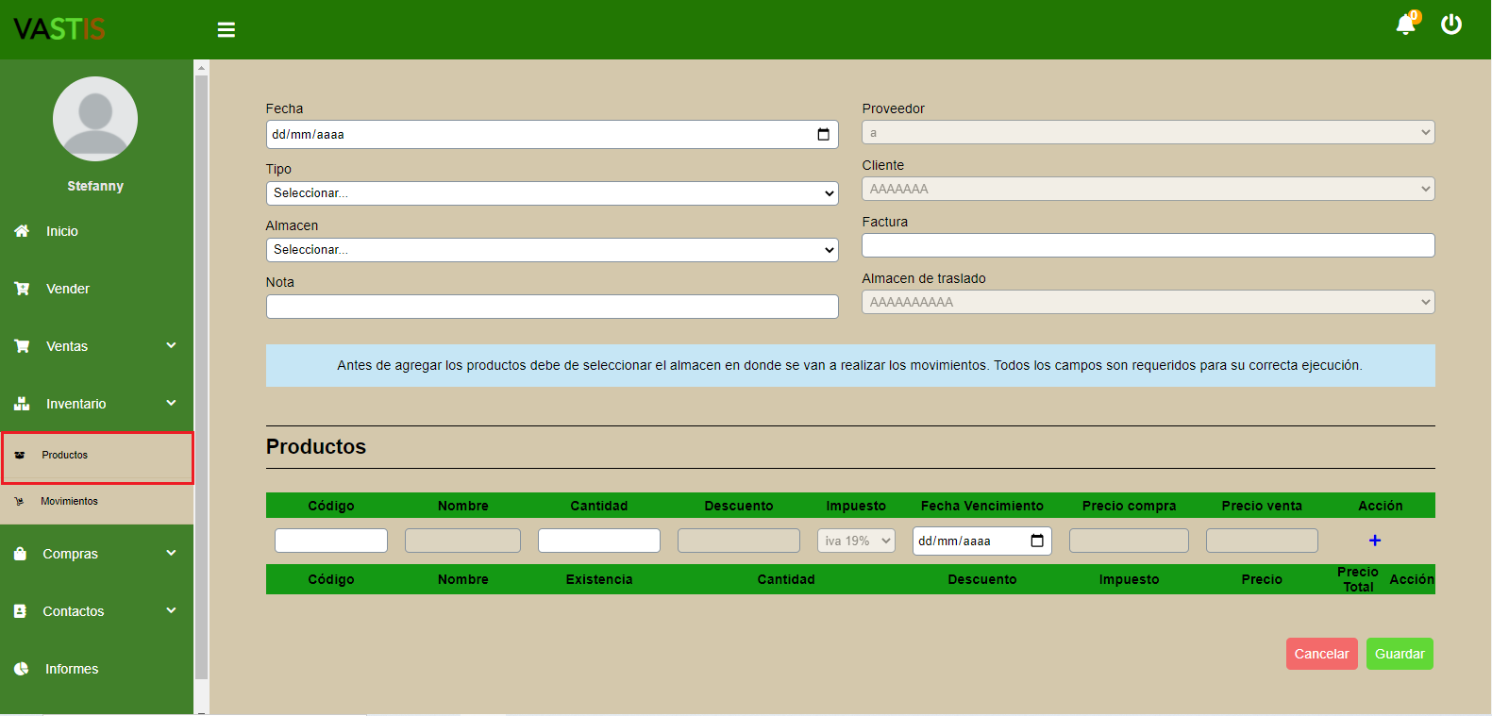Click the Existencia column header

tap(599, 579)
